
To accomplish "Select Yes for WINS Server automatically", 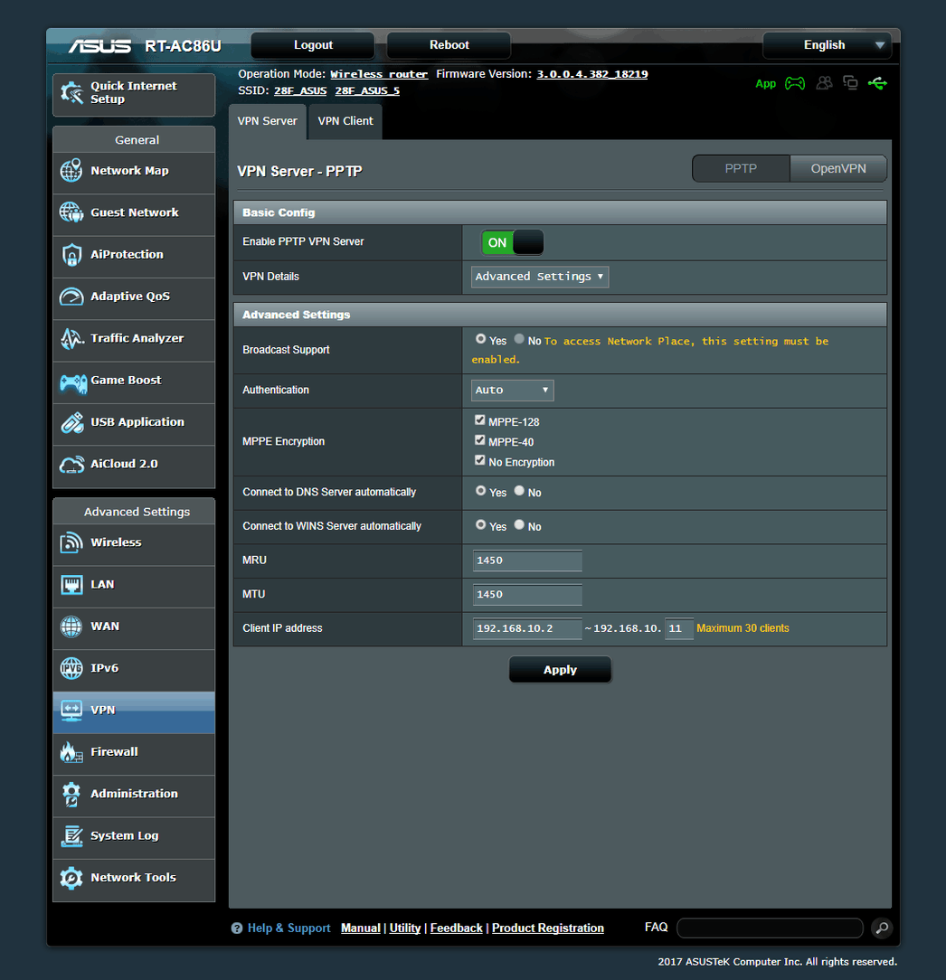I will pos(480,524).
